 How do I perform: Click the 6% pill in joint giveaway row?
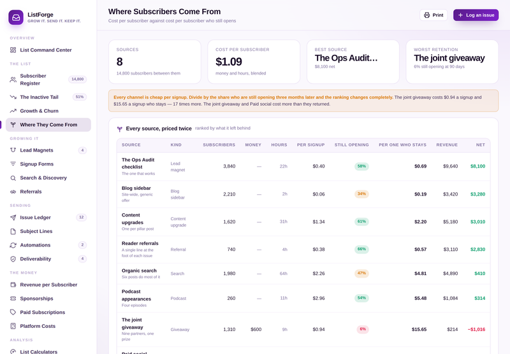[363, 329]
